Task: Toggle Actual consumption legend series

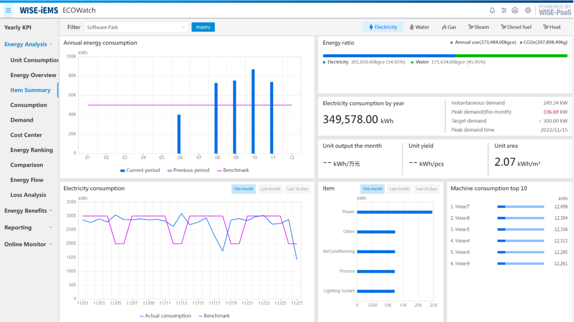Action: (x=165, y=316)
